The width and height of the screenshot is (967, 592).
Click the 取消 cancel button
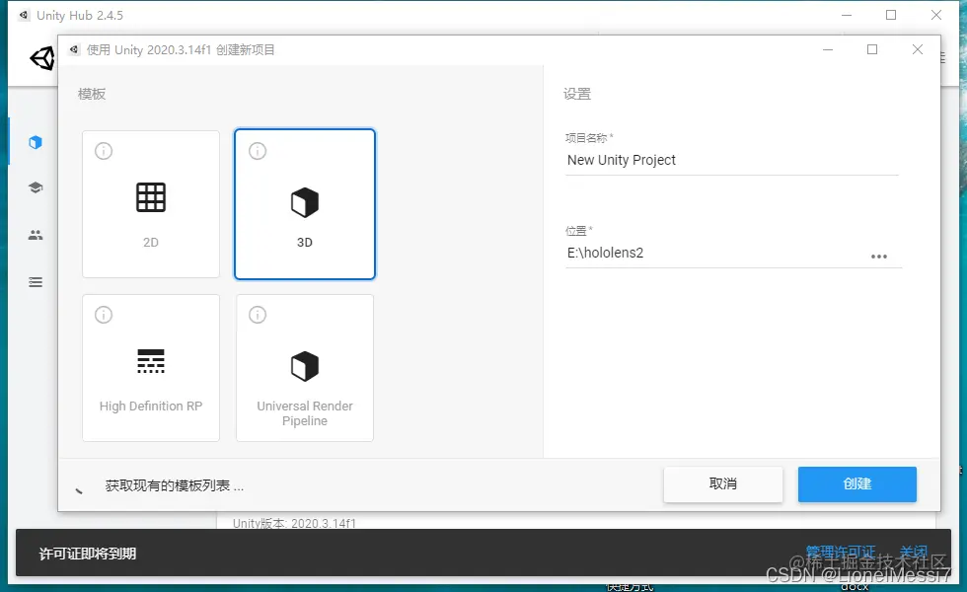tap(722, 484)
